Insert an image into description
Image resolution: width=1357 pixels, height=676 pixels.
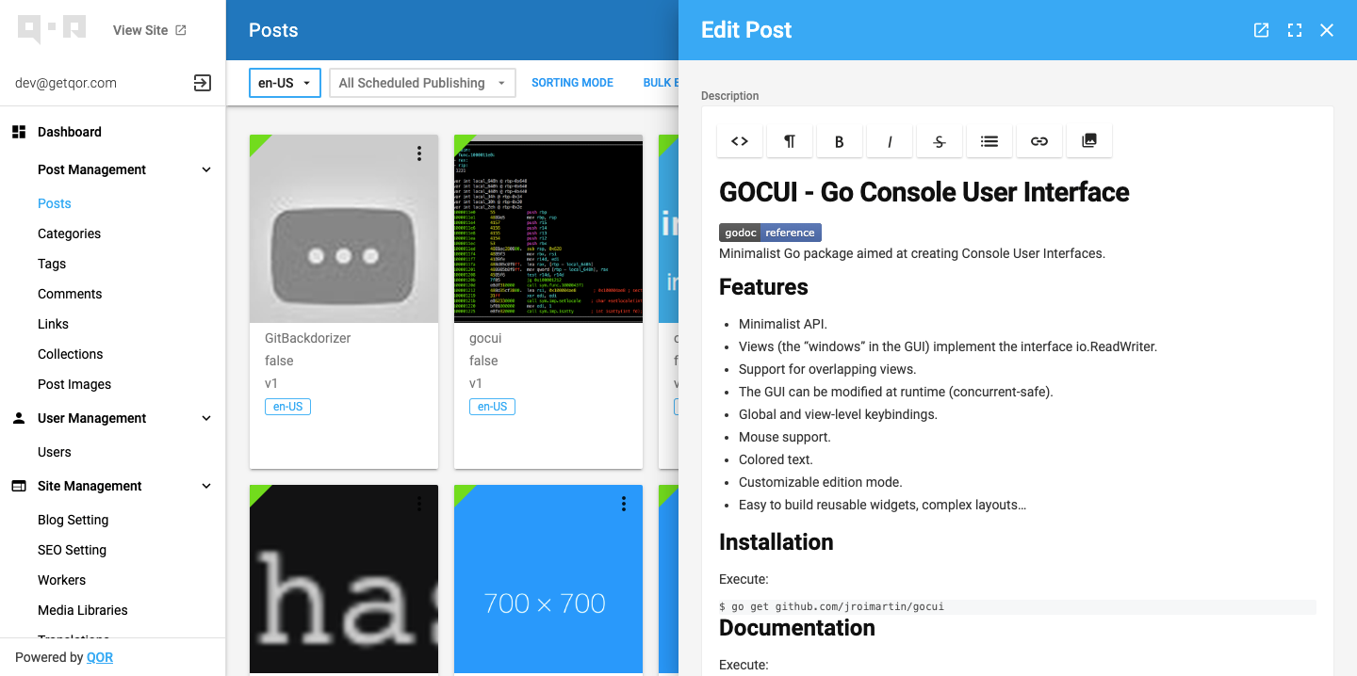coord(1089,141)
